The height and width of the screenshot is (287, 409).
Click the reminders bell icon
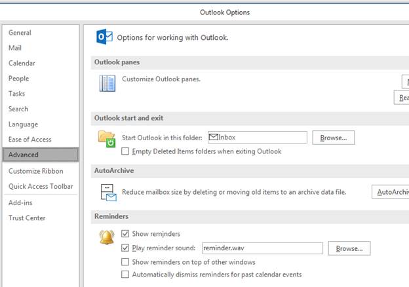click(x=107, y=237)
